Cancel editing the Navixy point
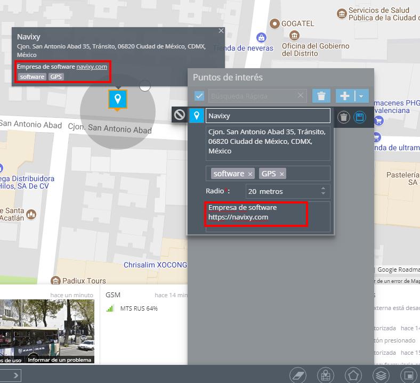 point(180,115)
